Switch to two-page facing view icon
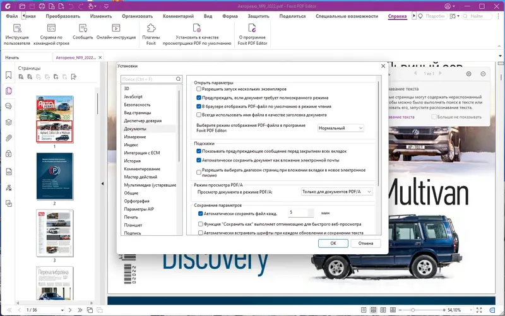Image resolution: width=505 pixels, height=316 pixels. pos(383,310)
